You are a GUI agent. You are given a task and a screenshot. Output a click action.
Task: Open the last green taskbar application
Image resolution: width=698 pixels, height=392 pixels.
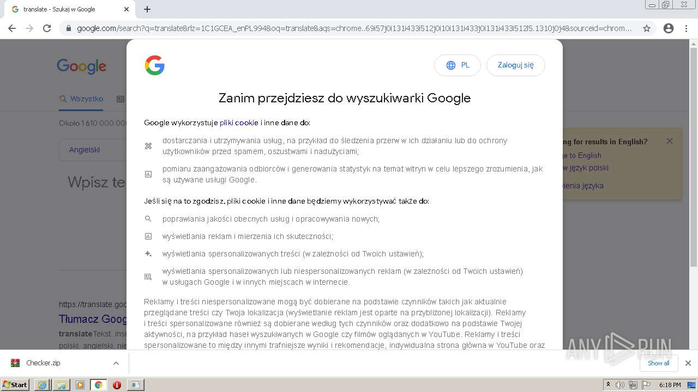coord(135,385)
